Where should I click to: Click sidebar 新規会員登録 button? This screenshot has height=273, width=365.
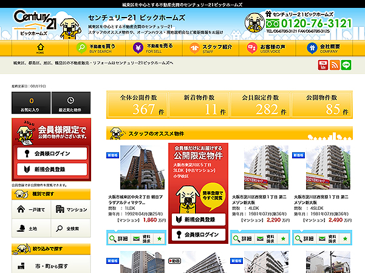[52, 169]
